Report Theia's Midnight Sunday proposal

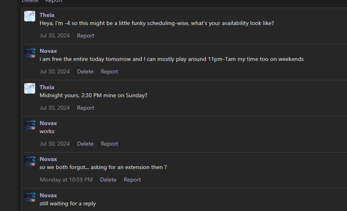(85, 108)
